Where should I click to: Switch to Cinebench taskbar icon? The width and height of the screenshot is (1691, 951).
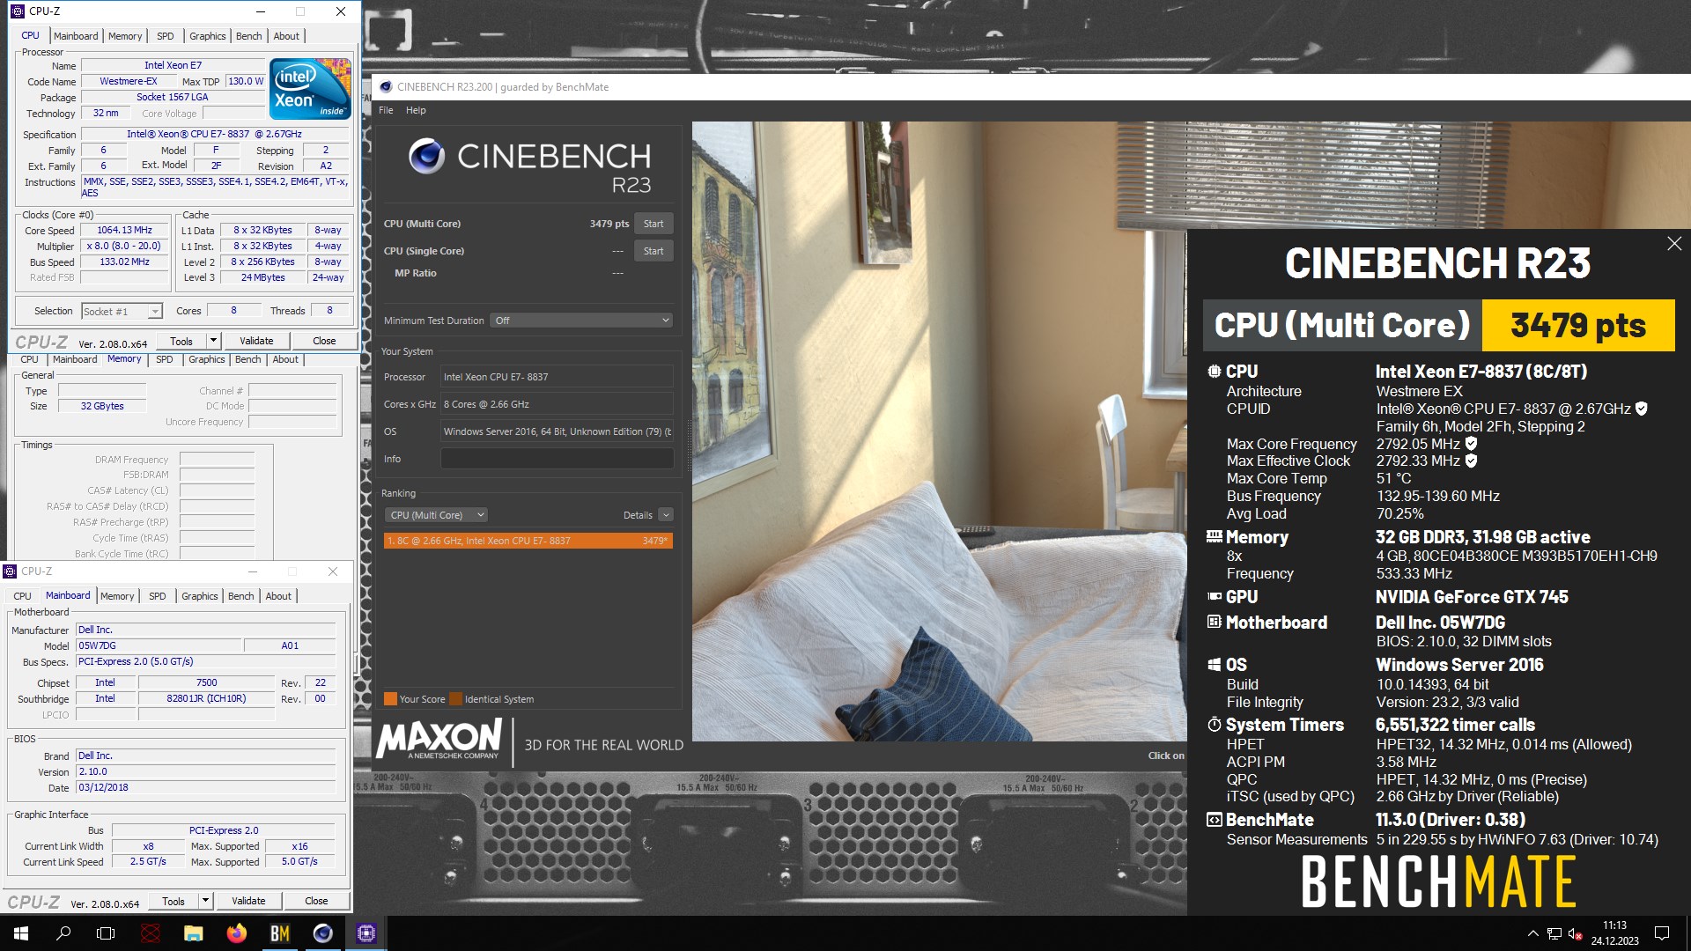pos(322,933)
